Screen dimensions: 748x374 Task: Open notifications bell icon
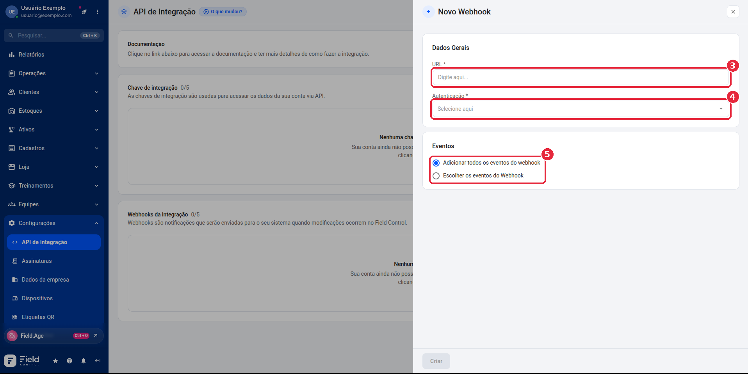pos(84,361)
